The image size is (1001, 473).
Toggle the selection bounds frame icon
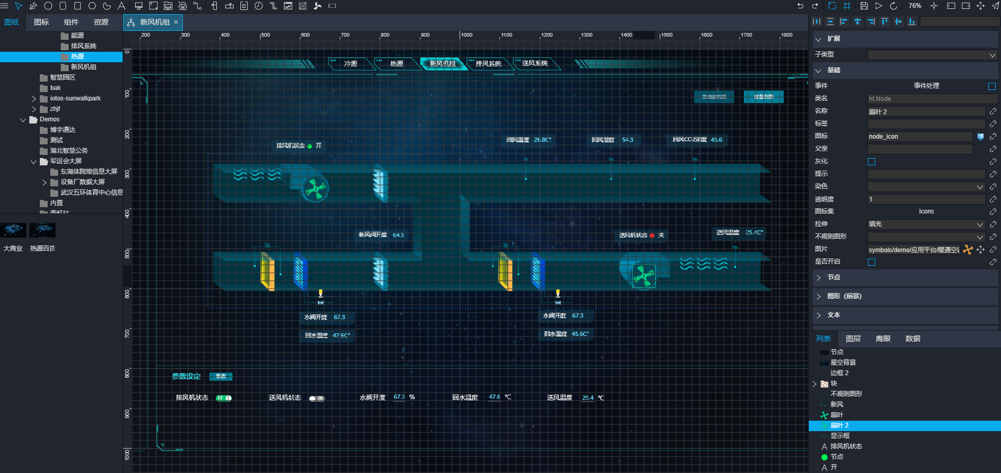[x=832, y=6]
